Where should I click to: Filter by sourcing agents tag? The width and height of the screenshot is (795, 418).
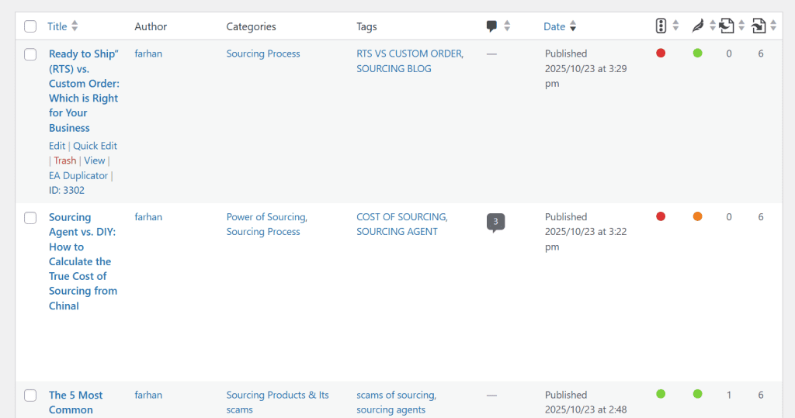pyautogui.click(x=391, y=410)
